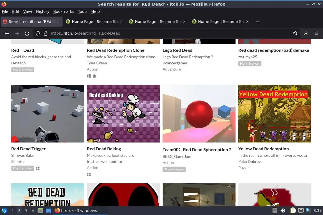Open the application launcher in the taskbar
This screenshot has width=323, height=215.
pos(4,211)
